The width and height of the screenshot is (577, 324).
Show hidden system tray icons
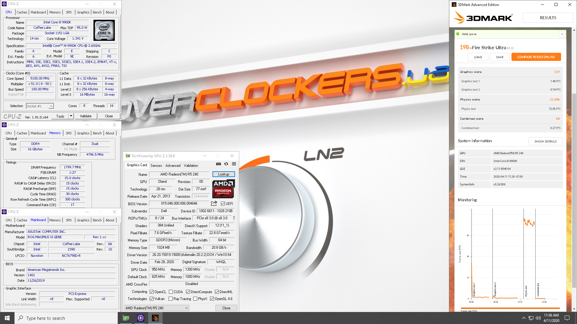point(524,318)
